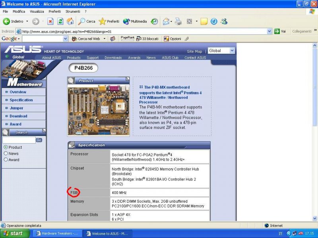Stop page loading with red X icon
This screenshot has height=238, width=318.
[50, 21]
